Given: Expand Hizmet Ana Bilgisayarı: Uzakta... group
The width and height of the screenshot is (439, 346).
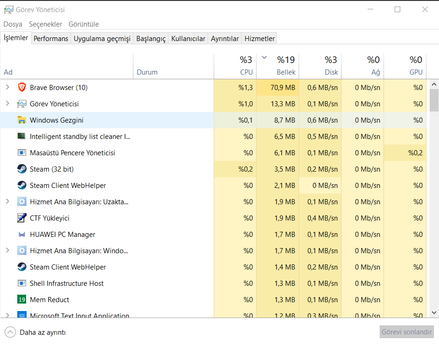Looking at the screenshot, I should pos(7,201).
